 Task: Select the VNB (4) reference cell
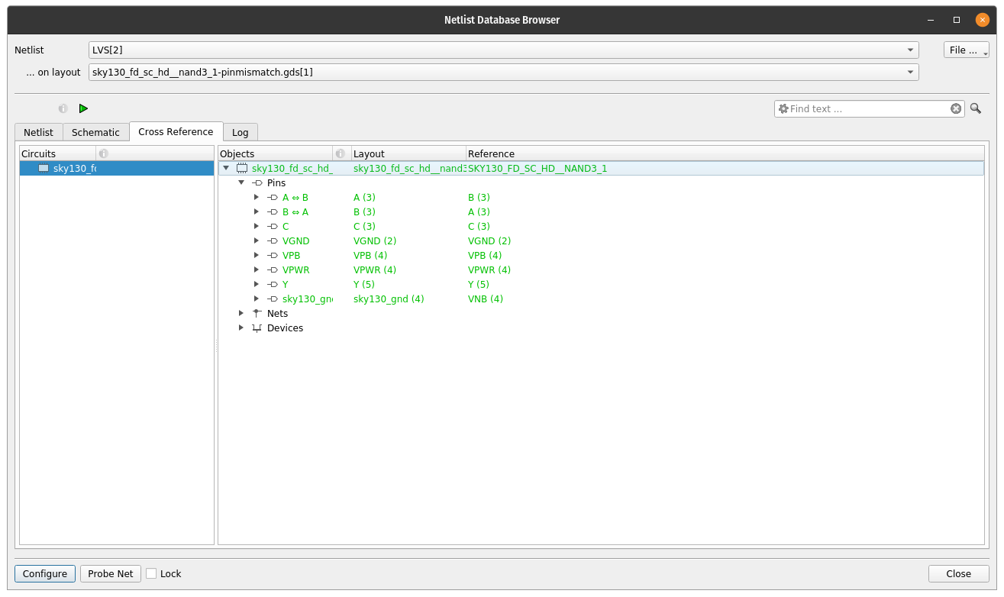point(486,299)
